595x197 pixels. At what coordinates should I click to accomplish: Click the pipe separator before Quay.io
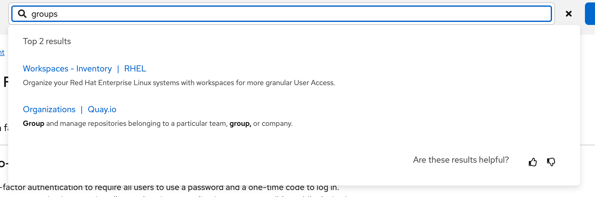(x=81, y=109)
